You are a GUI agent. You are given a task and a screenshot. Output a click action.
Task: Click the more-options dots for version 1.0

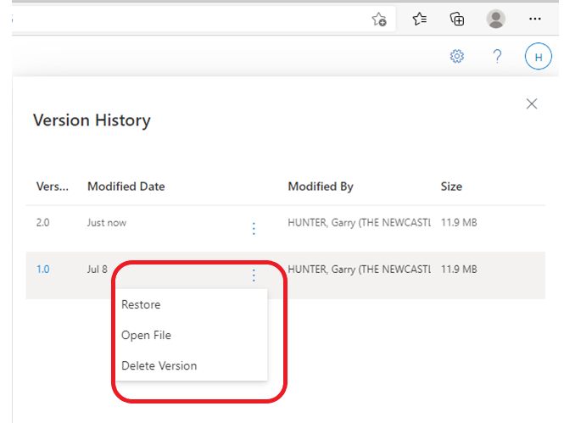[x=254, y=275]
